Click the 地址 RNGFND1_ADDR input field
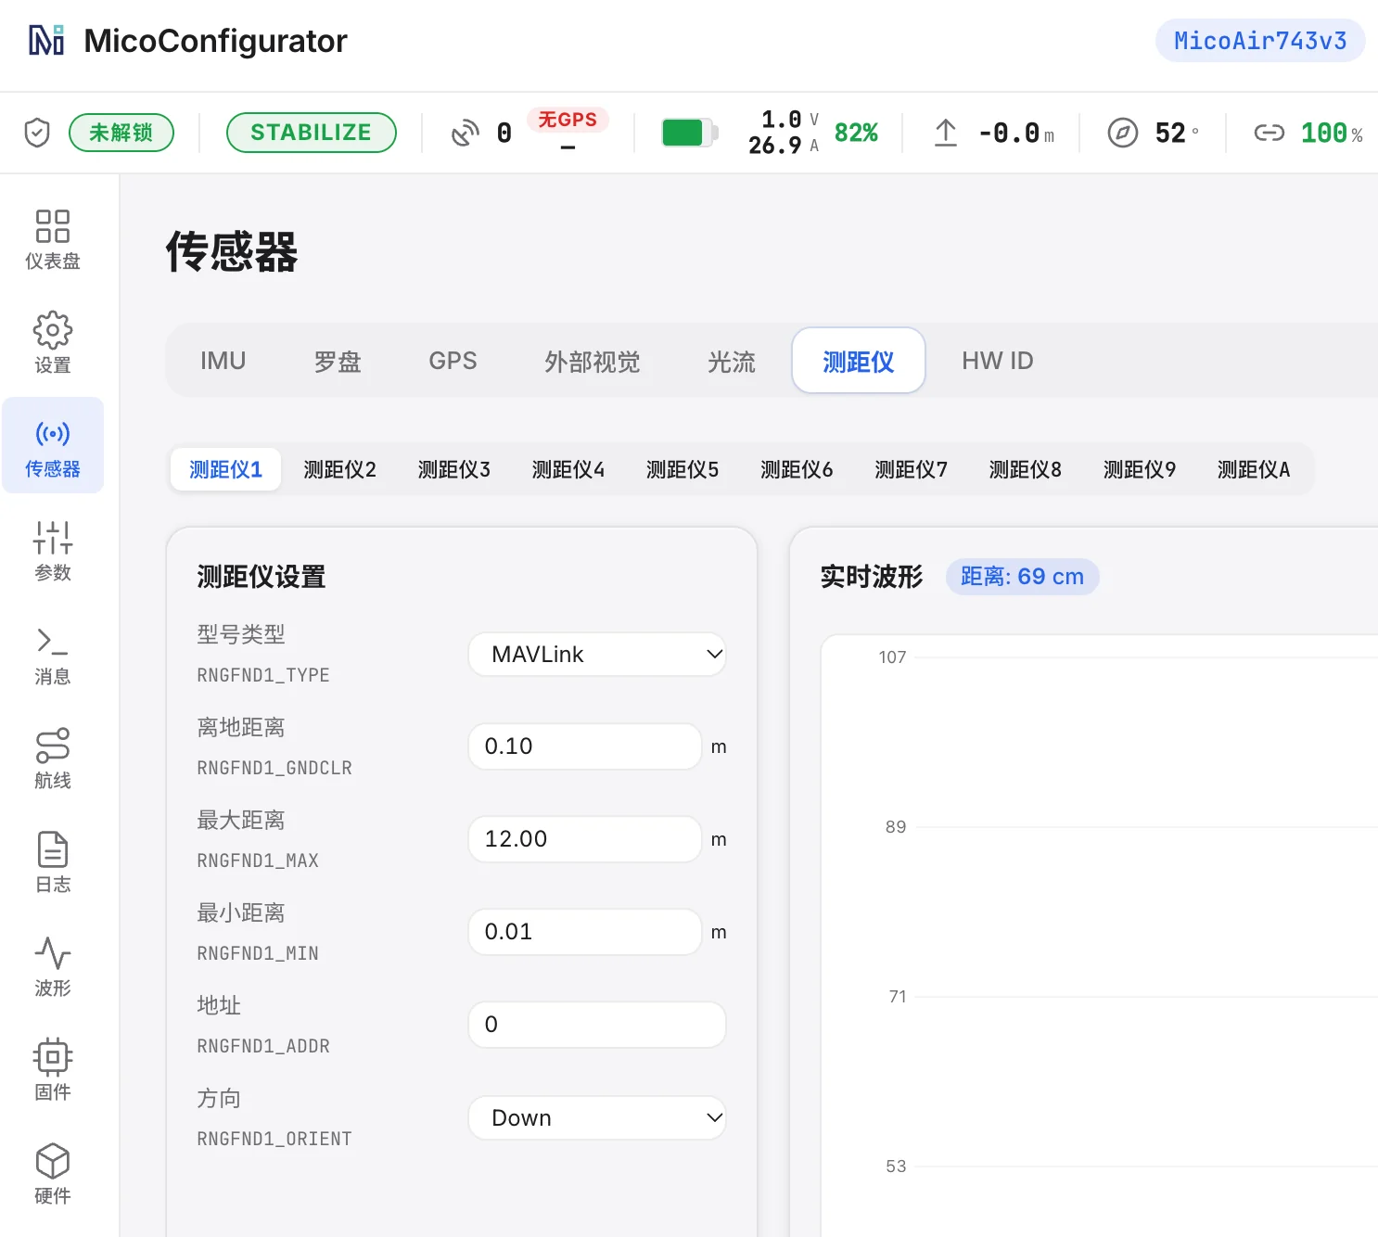Viewport: 1378px width, 1237px height. [597, 1025]
